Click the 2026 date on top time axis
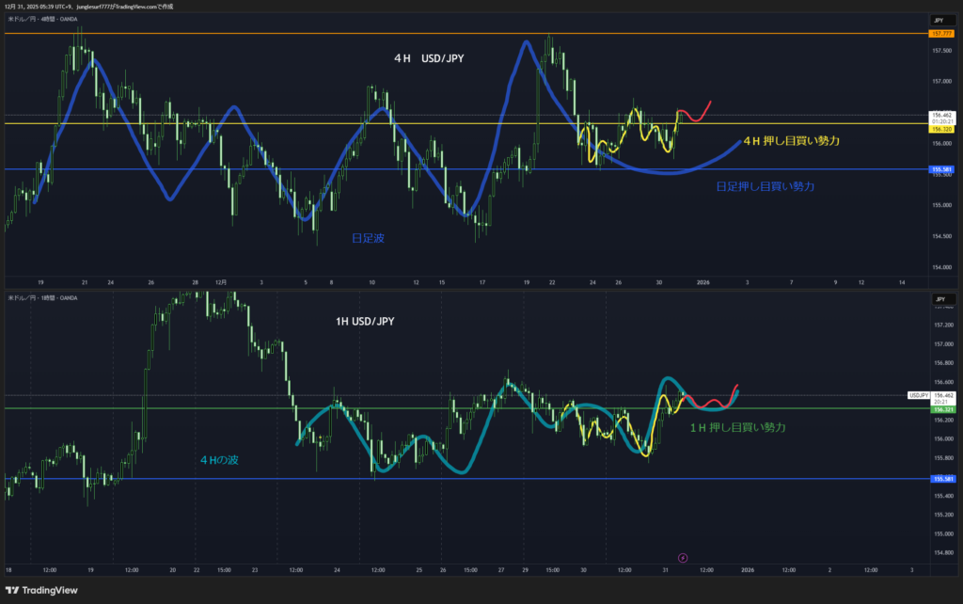This screenshot has width=963, height=604. (x=703, y=281)
